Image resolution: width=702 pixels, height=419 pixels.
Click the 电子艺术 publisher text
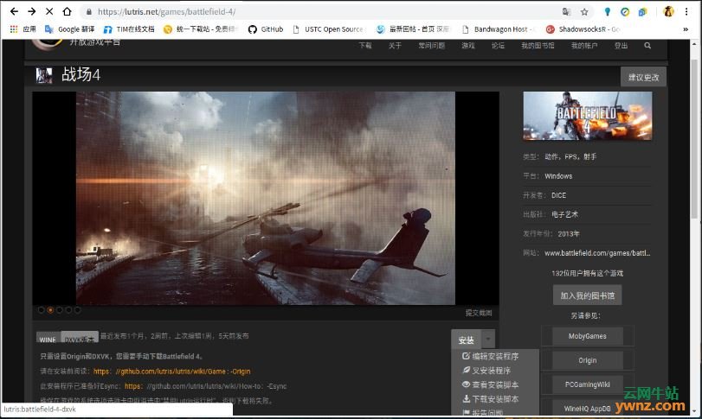pos(564,214)
